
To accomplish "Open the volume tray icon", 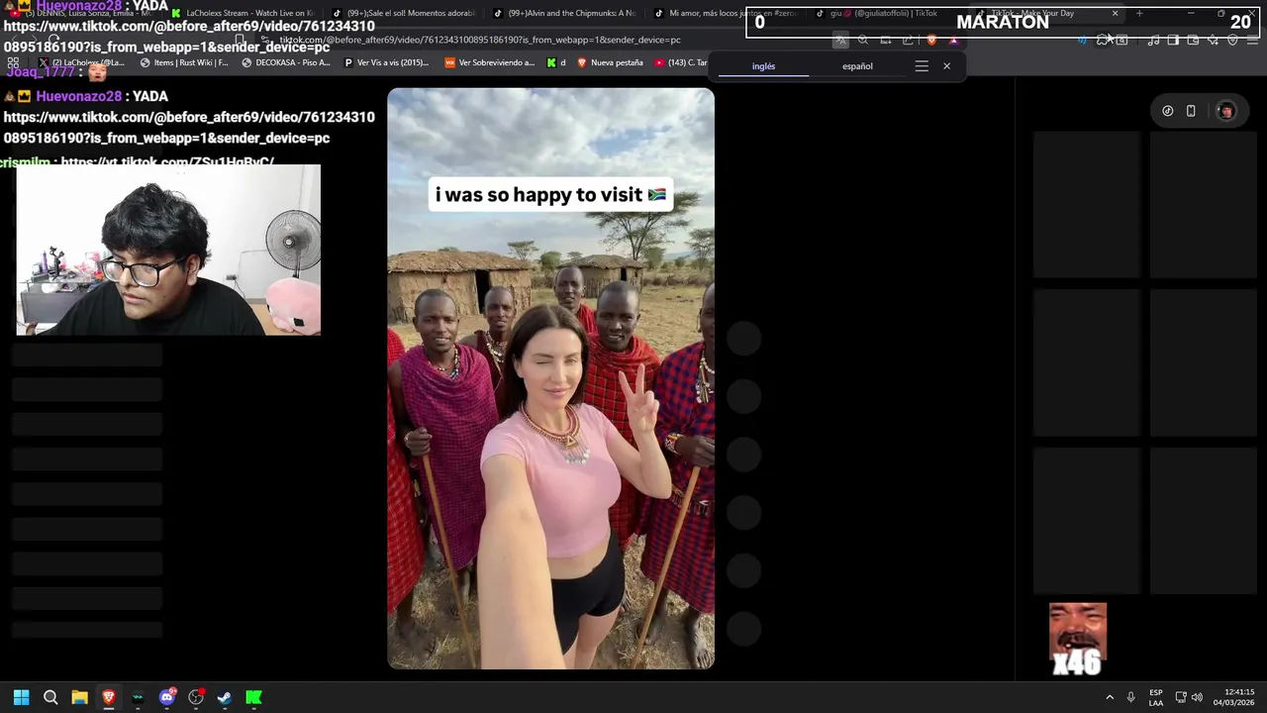I will (1198, 697).
